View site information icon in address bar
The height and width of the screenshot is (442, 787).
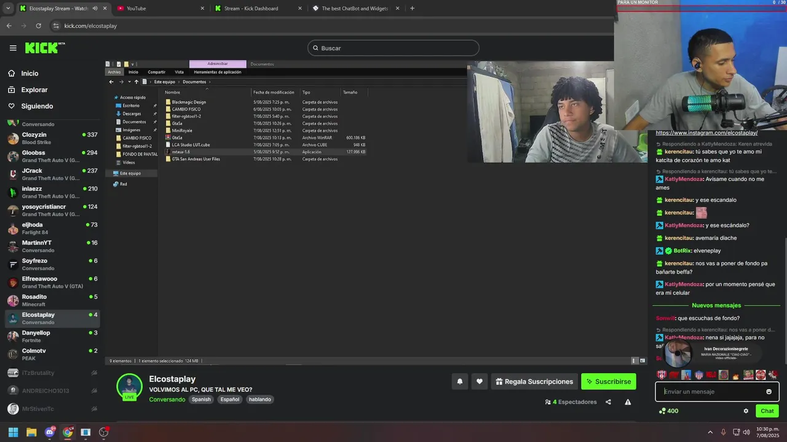click(56, 26)
